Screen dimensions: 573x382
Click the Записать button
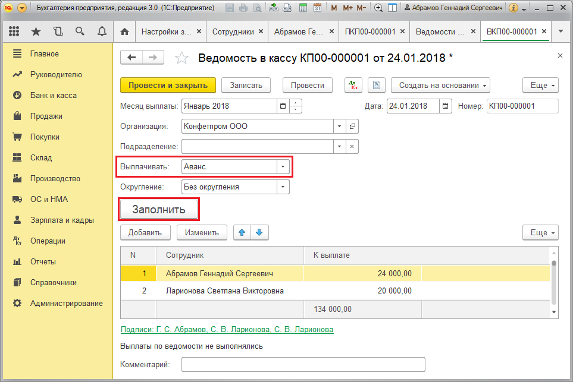(x=246, y=85)
